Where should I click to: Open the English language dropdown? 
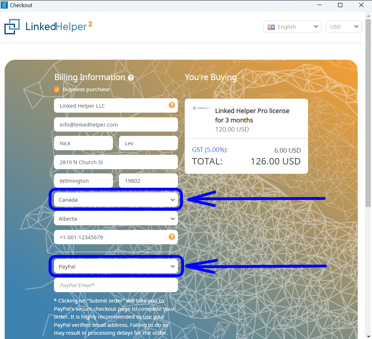[x=292, y=26]
